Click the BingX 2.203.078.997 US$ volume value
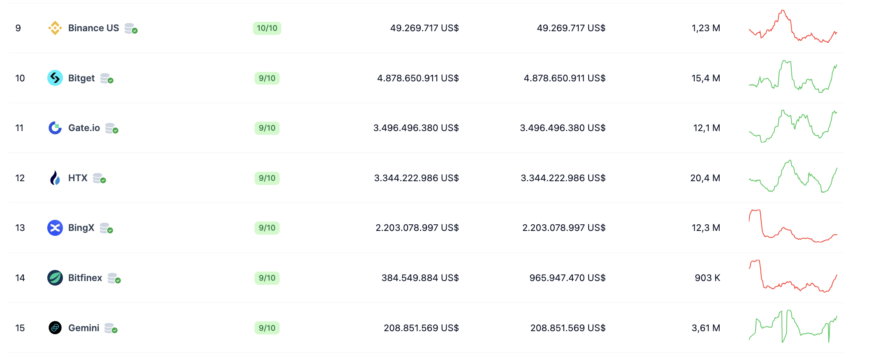This screenshot has height=355, width=876. coord(417,228)
